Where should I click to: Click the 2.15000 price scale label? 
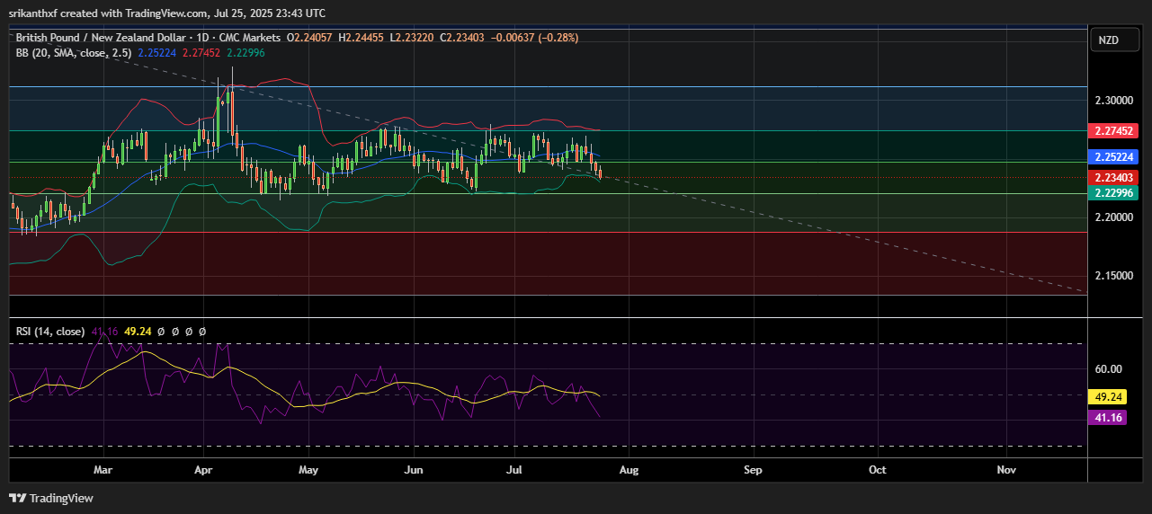click(x=1113, y=276)
